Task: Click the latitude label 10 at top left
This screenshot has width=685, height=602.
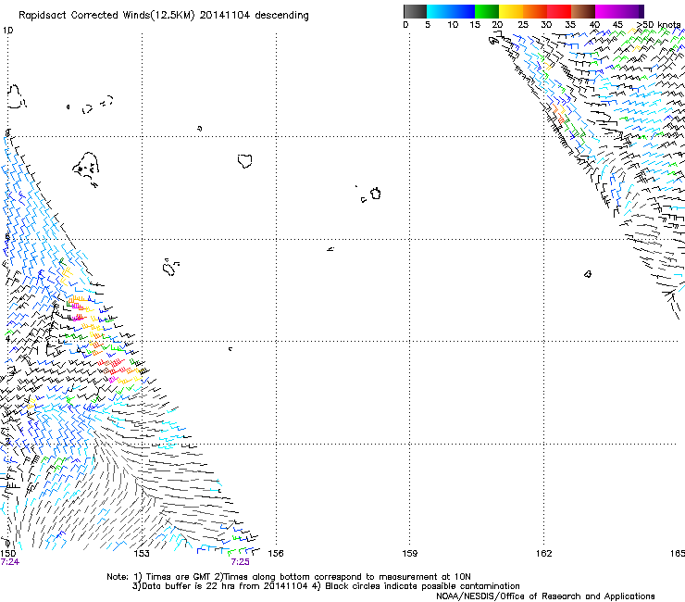Action: (x=8, y=31)
